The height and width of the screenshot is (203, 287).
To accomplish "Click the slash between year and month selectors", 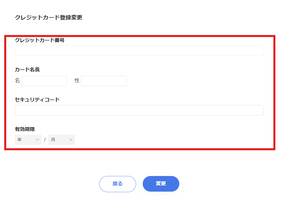I will (45, 139).
